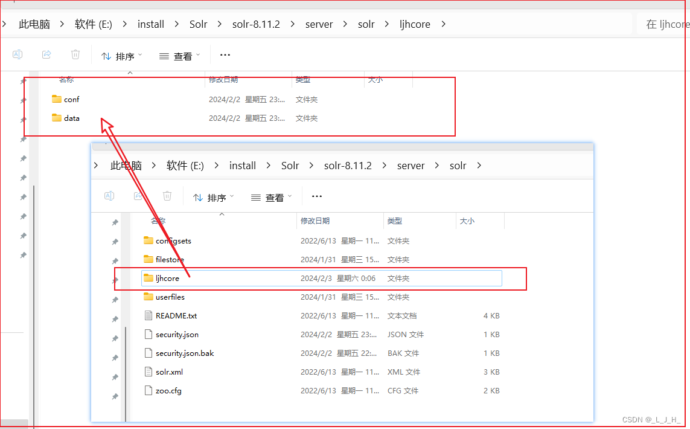Select the ljhcore folder icon

click(x=149, y=278)
